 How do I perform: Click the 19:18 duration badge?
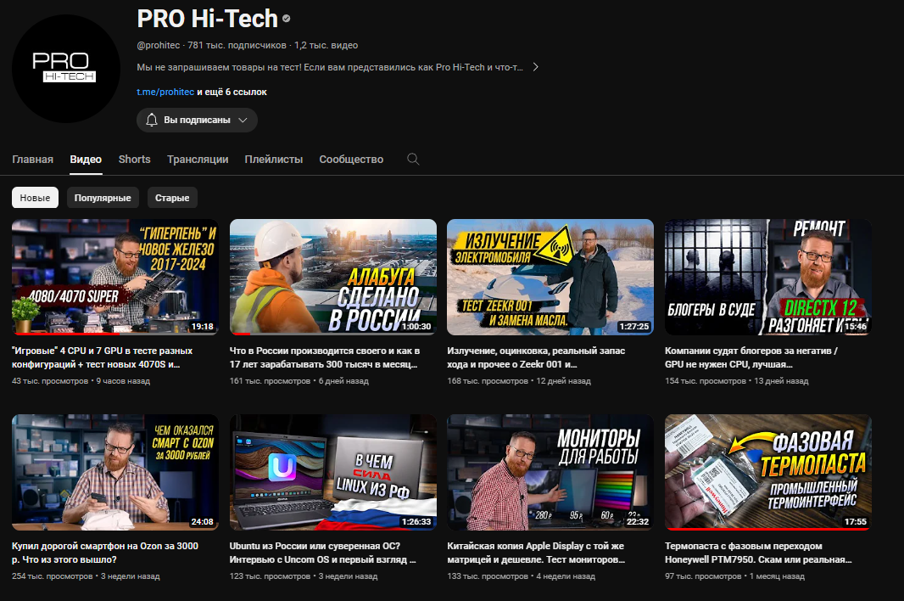pos(203,326)
